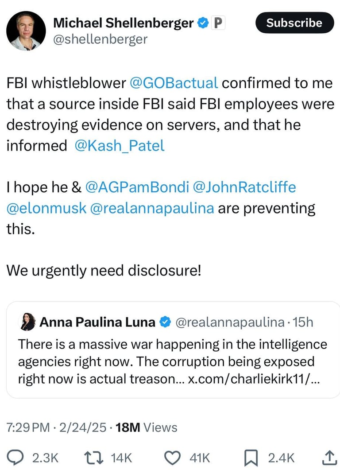This screenshot has width=340, height=470.
Task: Open the quoted Anna Paulina Luna post
Action: tap(173, 354)
